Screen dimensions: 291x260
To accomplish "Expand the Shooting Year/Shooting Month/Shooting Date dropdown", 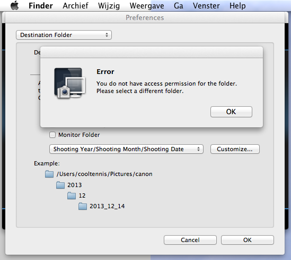I will click(x=126, y=149).
